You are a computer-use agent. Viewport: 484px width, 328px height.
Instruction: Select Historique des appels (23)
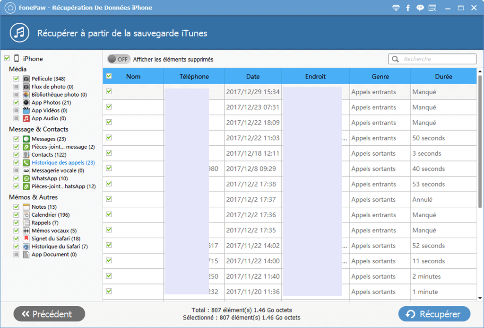(63, 163)
